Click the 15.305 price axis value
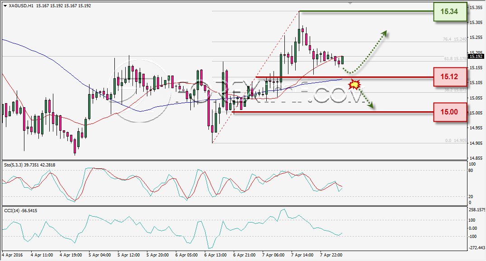 point(476,22)
